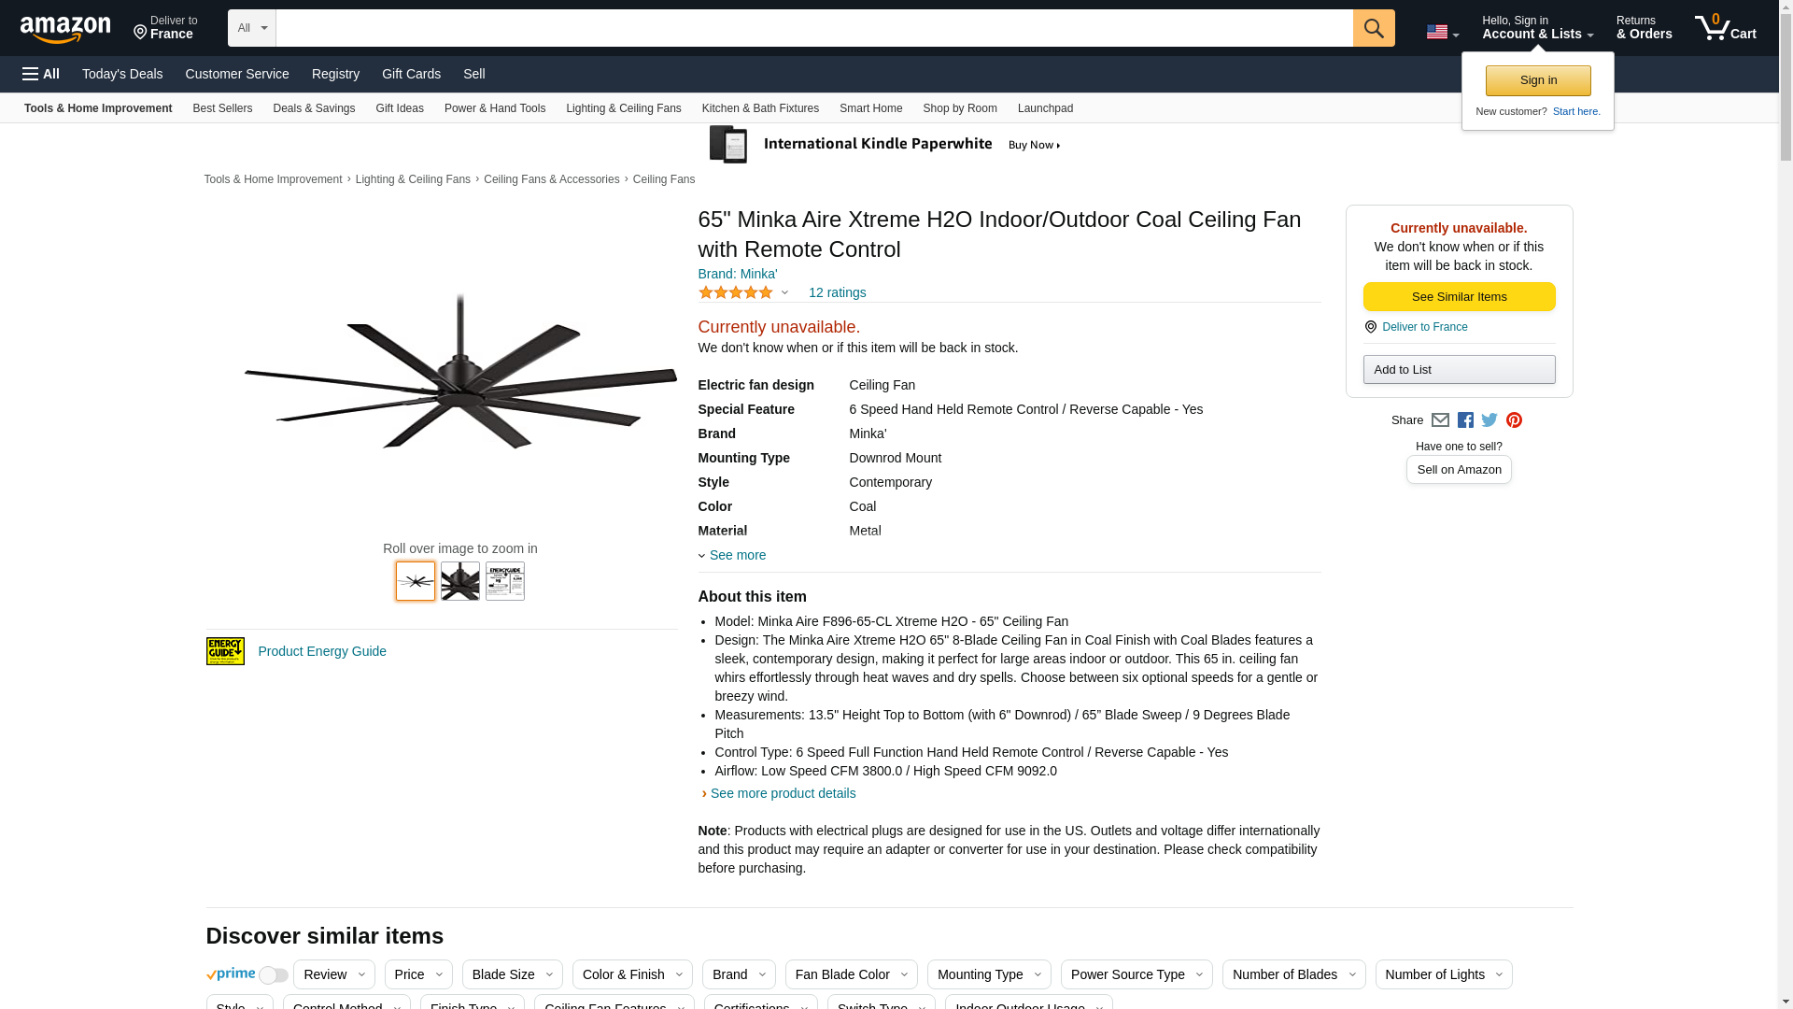Open the Blade Size filter dropdown
The height and width of the screenshot is (1009, 1793).
[x=512, y=974]
